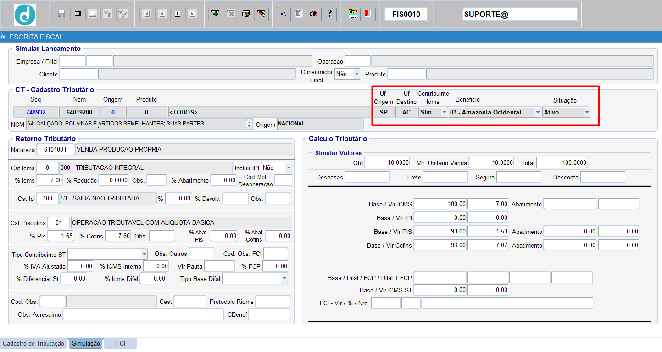Go to first record navigation icon
Viewport: 662px width, 352px height.
pos(147,14)
